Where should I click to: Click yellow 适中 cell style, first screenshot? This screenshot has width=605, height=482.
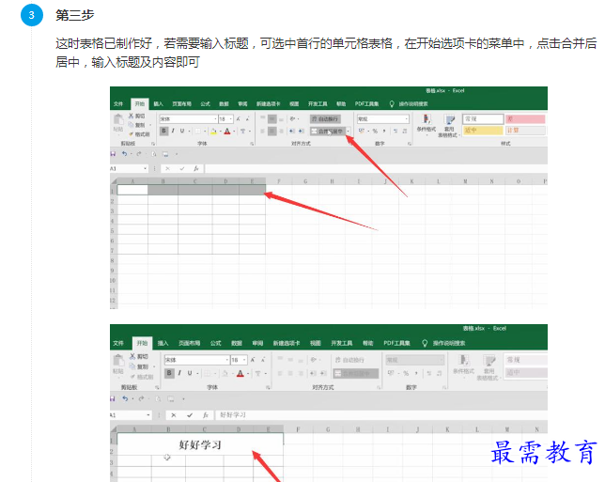483,131
